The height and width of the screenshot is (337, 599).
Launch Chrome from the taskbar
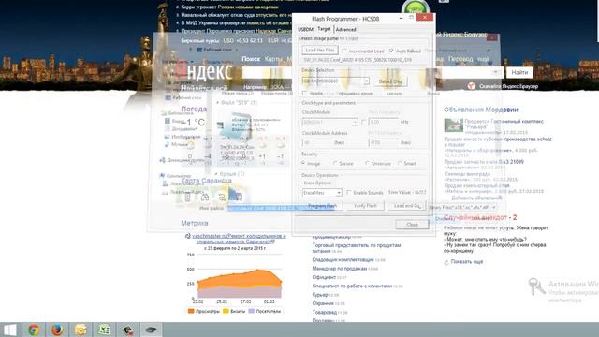pyautogui.click(x=34, y=330)
